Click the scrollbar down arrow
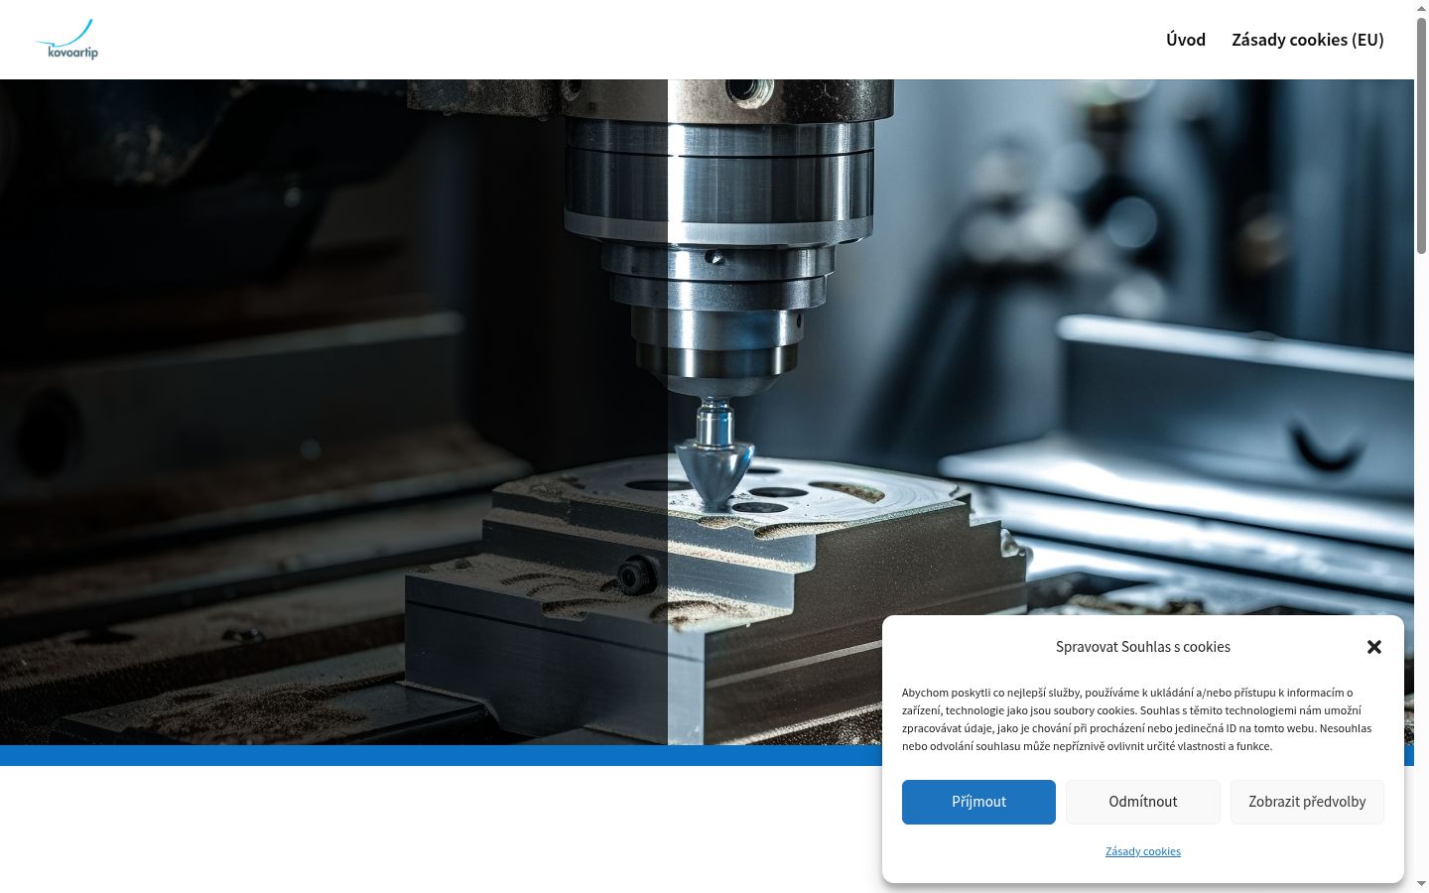1429x893 pixels. (1421, 884)
